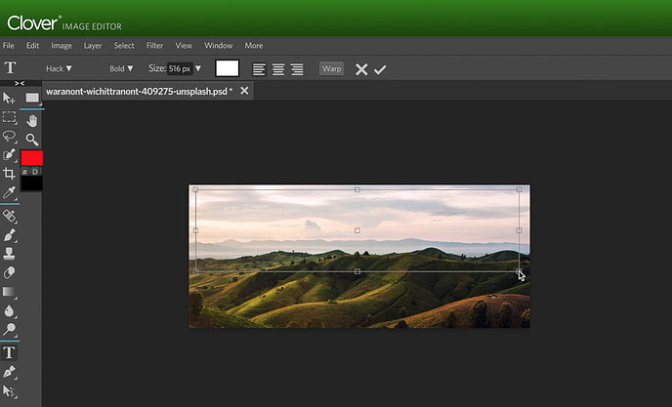
Task: Click the text box bottom-right corner handle
Action: pos(519,271)
